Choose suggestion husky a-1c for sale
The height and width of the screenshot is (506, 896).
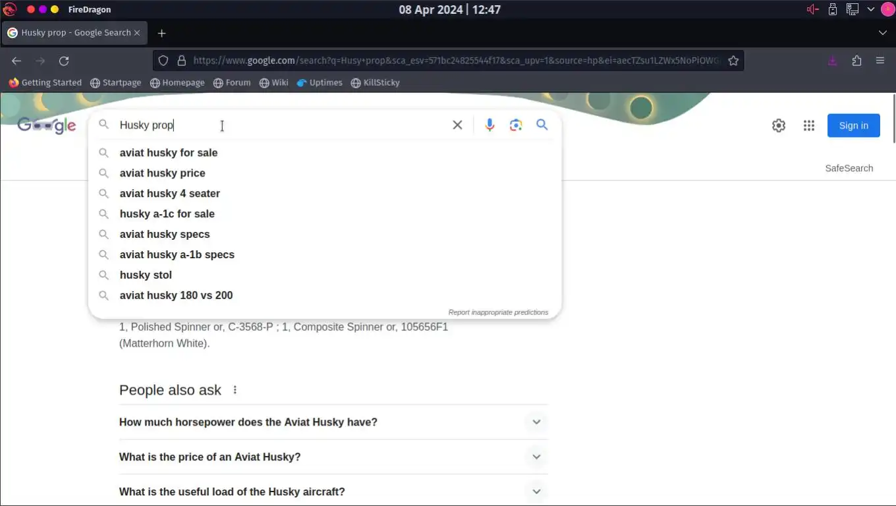pos(325,213)
